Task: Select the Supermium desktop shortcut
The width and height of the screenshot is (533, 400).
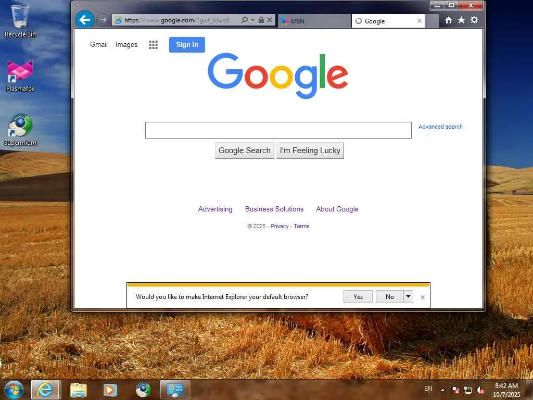Action: (x=20, y=130)
